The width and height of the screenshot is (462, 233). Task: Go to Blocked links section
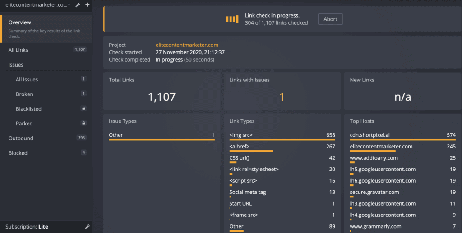click(x=18, y=153)
